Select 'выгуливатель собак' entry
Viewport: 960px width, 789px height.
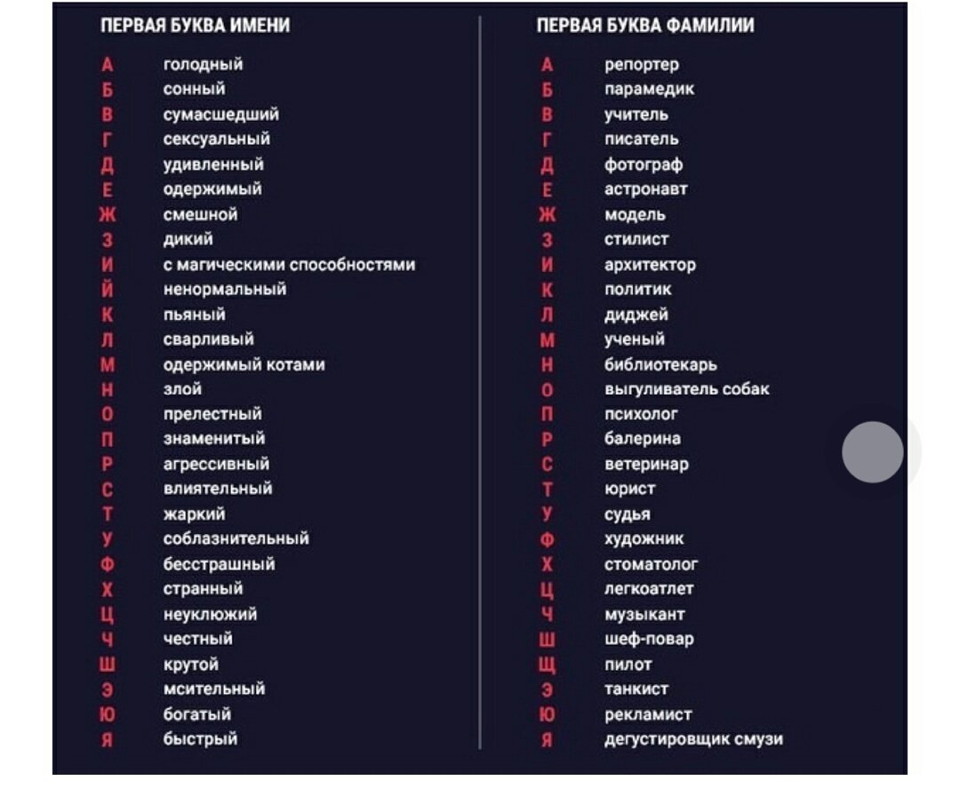686,389
